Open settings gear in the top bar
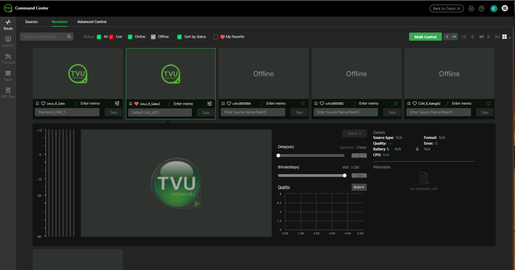515x270 pixels. 471,8
